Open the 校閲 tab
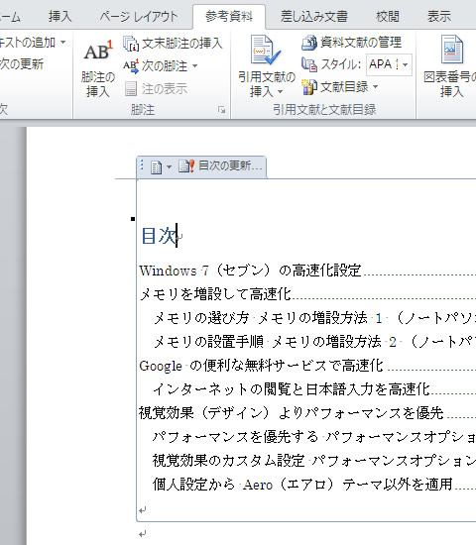 (388, 16)
